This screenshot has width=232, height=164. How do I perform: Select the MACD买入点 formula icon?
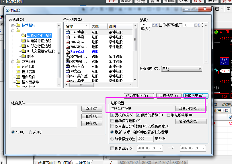point(68,76)
